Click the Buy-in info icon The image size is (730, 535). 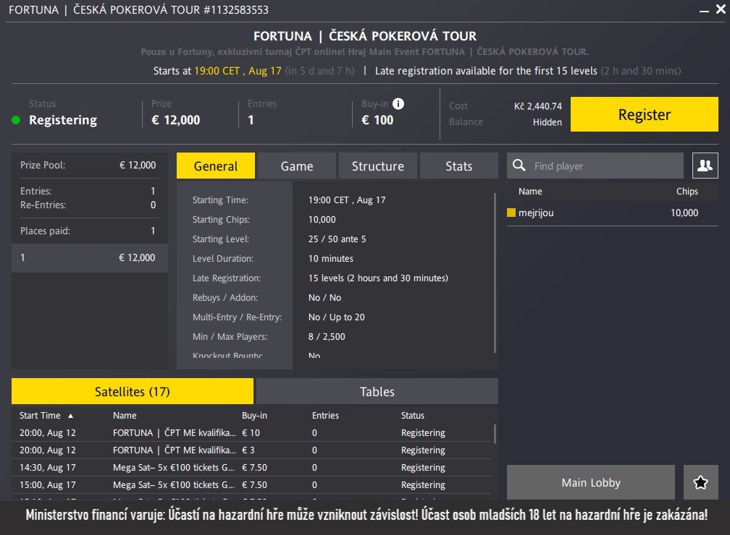[x=398, y=103]
